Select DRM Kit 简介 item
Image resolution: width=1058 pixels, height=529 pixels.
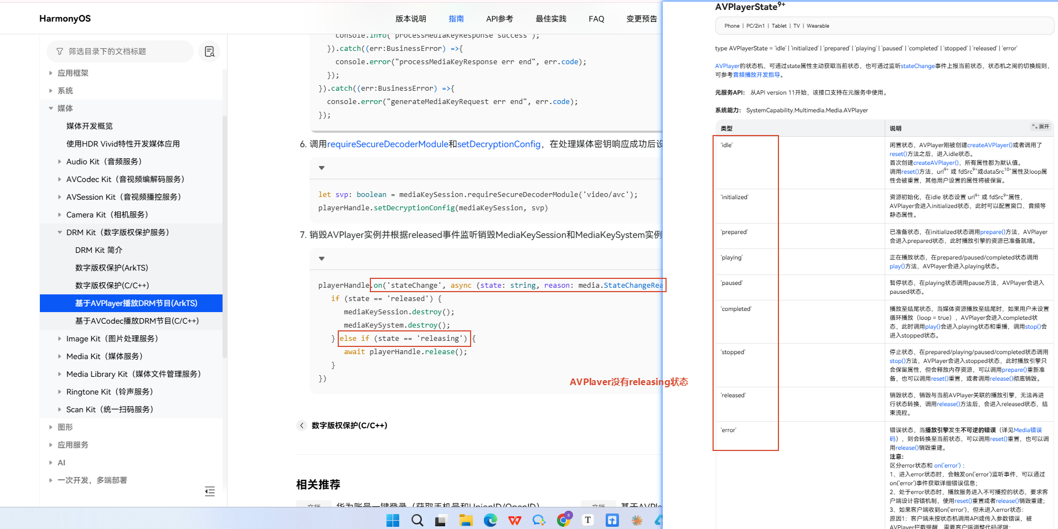pyautogui.click(x=99, y=250)
